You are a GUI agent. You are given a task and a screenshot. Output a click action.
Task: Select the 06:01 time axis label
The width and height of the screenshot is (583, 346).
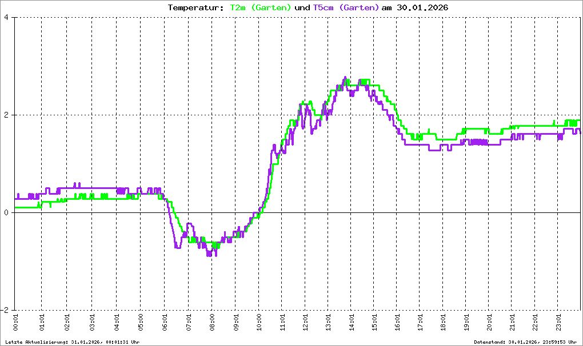pos(165,323)
